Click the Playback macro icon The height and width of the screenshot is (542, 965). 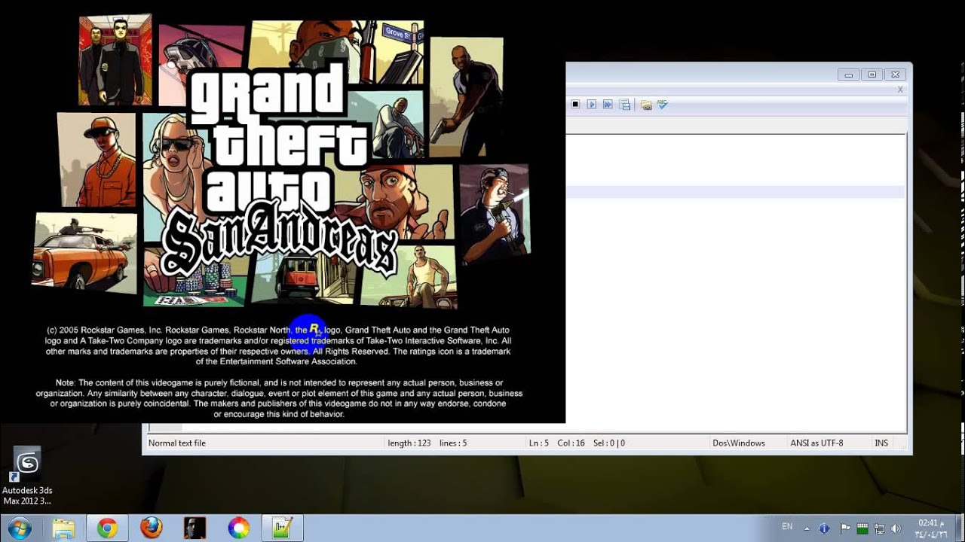592,105
